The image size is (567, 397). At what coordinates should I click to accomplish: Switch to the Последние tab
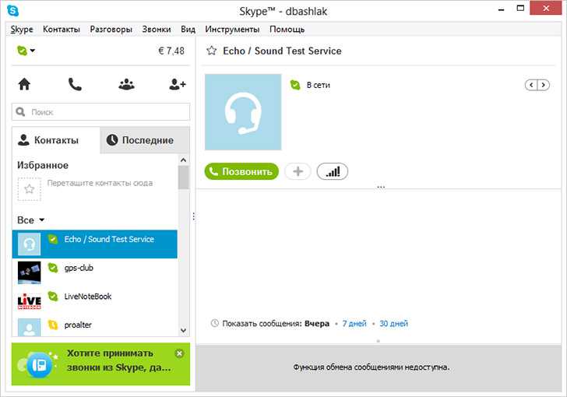pyautogui.click(x=145, y=140)
